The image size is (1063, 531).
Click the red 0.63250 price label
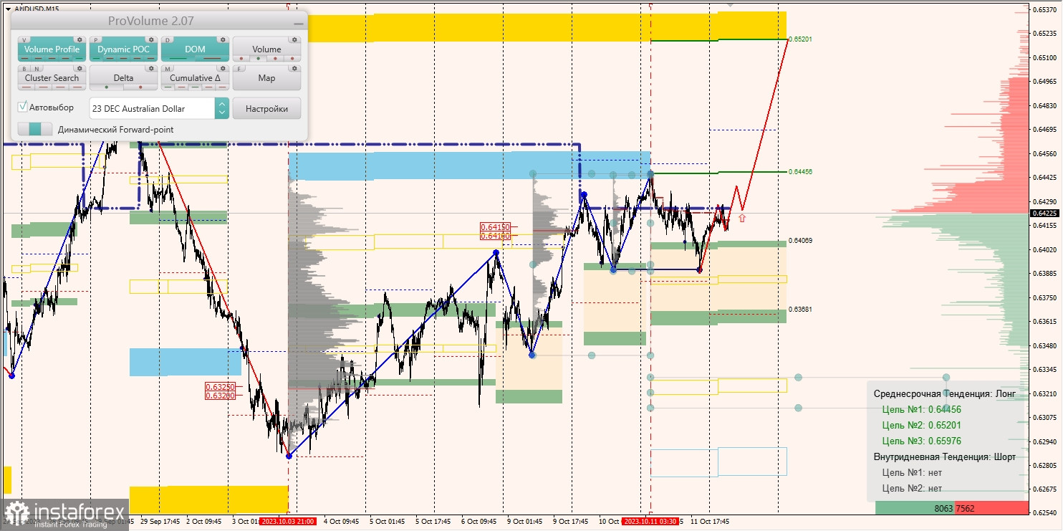click(x=220, y=387)
